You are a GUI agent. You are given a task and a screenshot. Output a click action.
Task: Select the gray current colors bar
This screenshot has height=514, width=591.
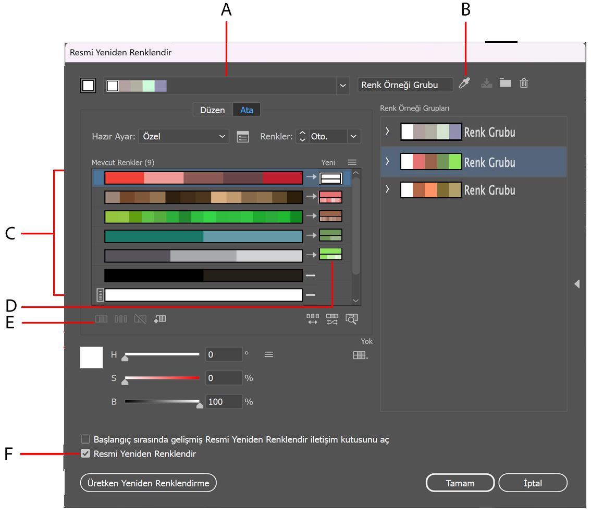204,256
